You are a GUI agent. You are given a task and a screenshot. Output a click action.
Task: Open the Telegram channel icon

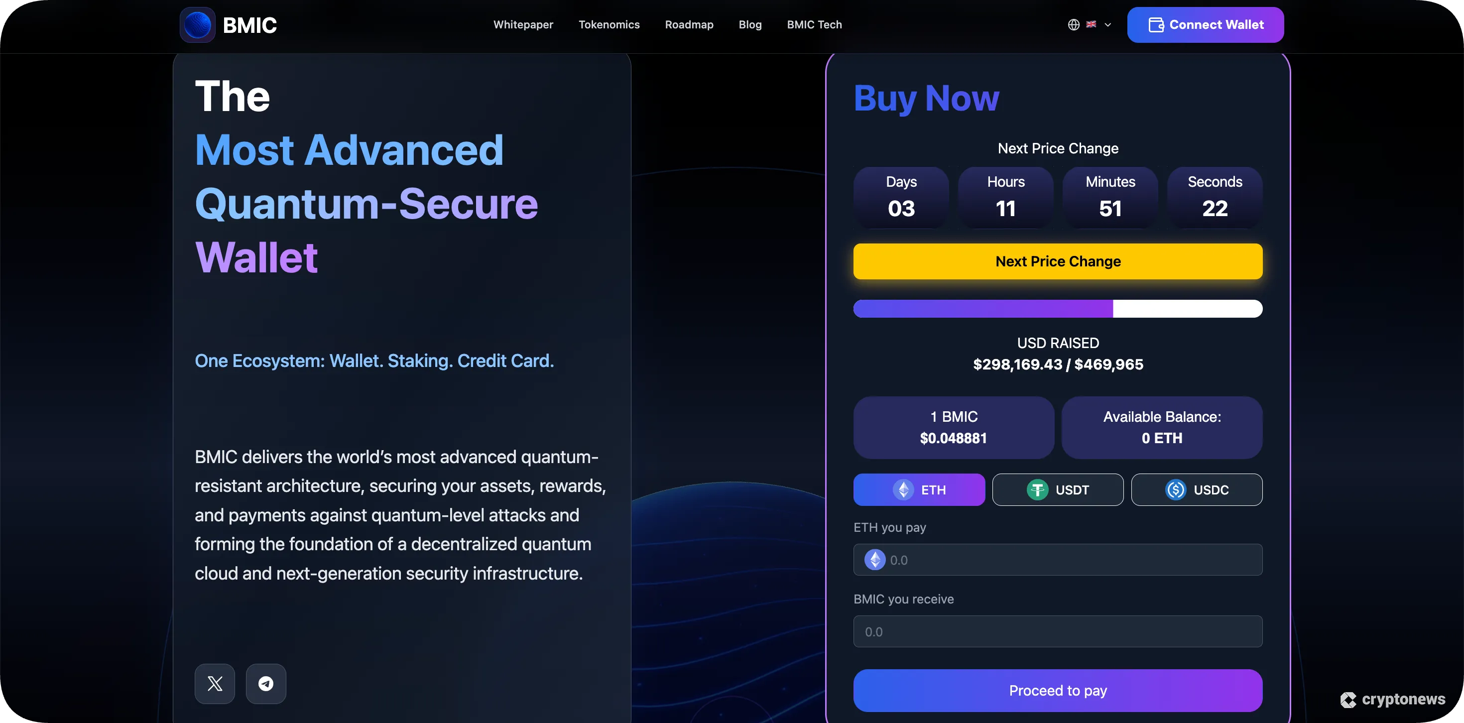265,684
